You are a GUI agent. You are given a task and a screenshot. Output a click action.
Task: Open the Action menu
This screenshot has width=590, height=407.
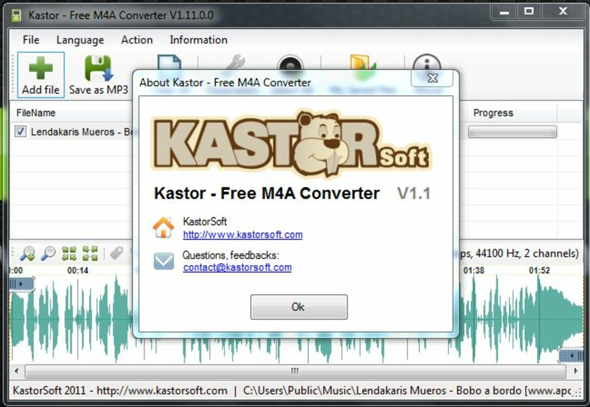(x=137, y=40)
